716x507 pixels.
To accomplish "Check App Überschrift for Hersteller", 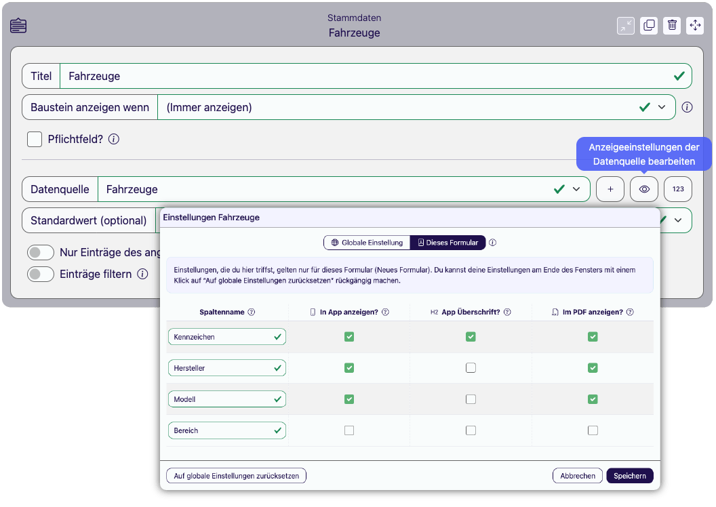I will (x=471, y=368).
